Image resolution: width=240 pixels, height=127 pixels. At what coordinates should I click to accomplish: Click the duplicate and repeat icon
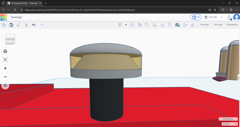click(19, 25)
